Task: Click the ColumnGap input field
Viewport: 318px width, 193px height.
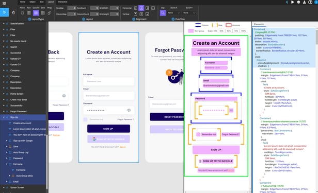Action: click(x=72, y=14)
